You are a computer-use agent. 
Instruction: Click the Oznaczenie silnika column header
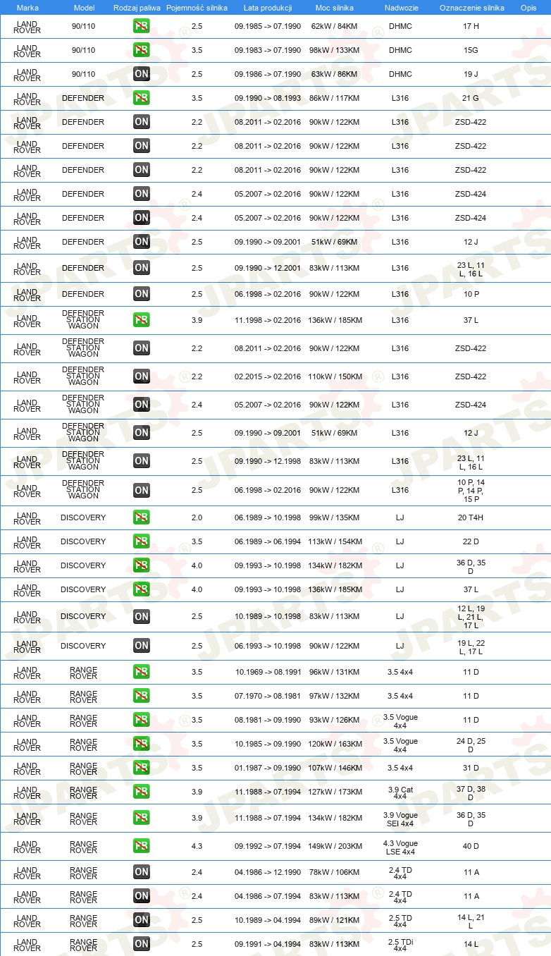pyautogui.click(x=471, y=7)
